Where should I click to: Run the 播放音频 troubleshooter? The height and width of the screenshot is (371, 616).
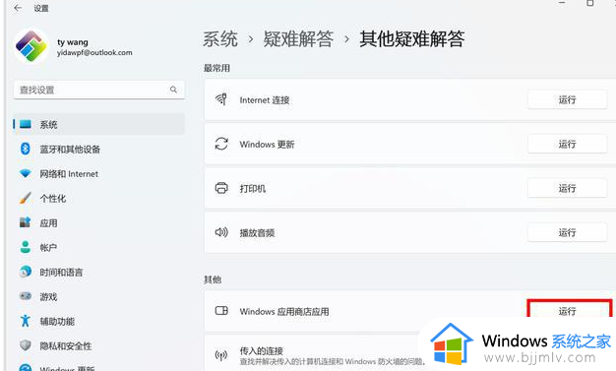[567, 232]
